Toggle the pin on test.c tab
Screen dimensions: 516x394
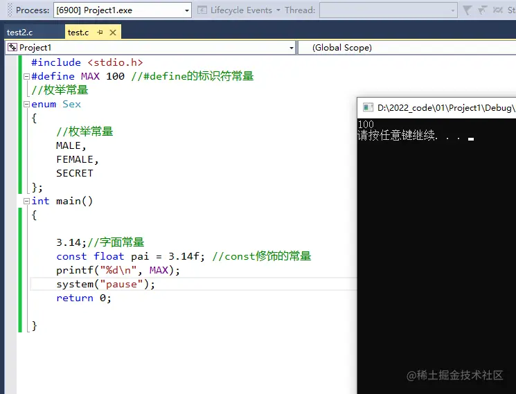pyautogui.click(x=100, y=33)
